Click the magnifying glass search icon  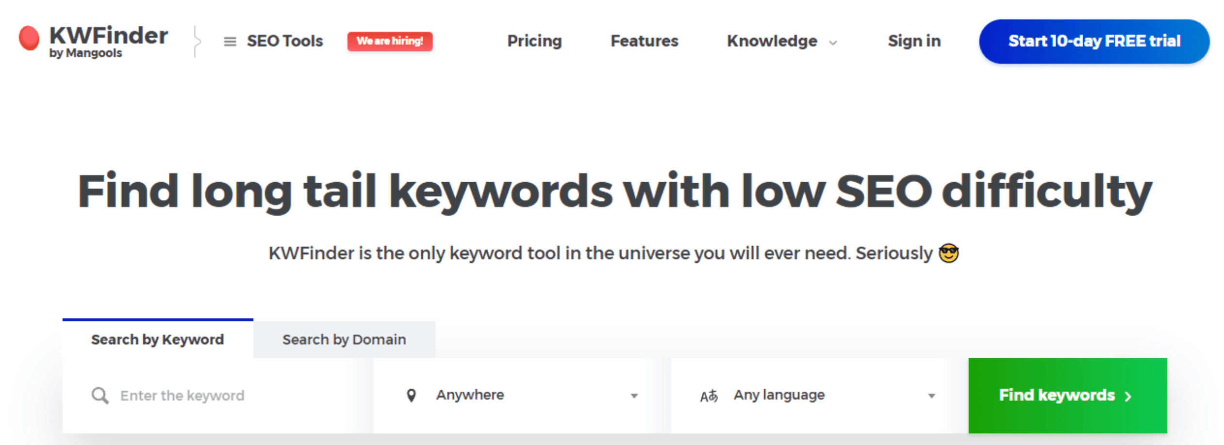click(x=100, y=396)
